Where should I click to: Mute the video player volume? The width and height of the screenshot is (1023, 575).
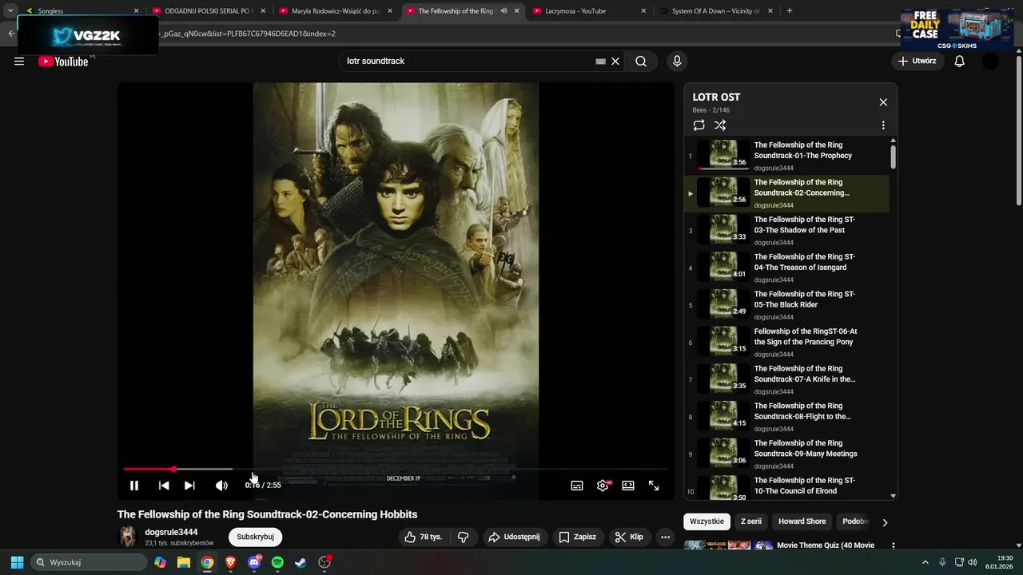point(221,486)
